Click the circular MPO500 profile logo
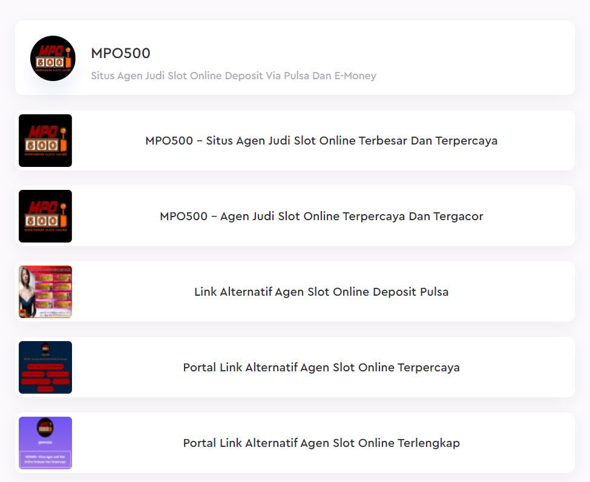 pyautogui.click(x=53, y=58)
